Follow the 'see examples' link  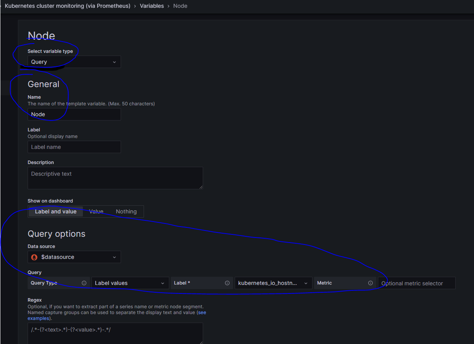pos(202,313)
